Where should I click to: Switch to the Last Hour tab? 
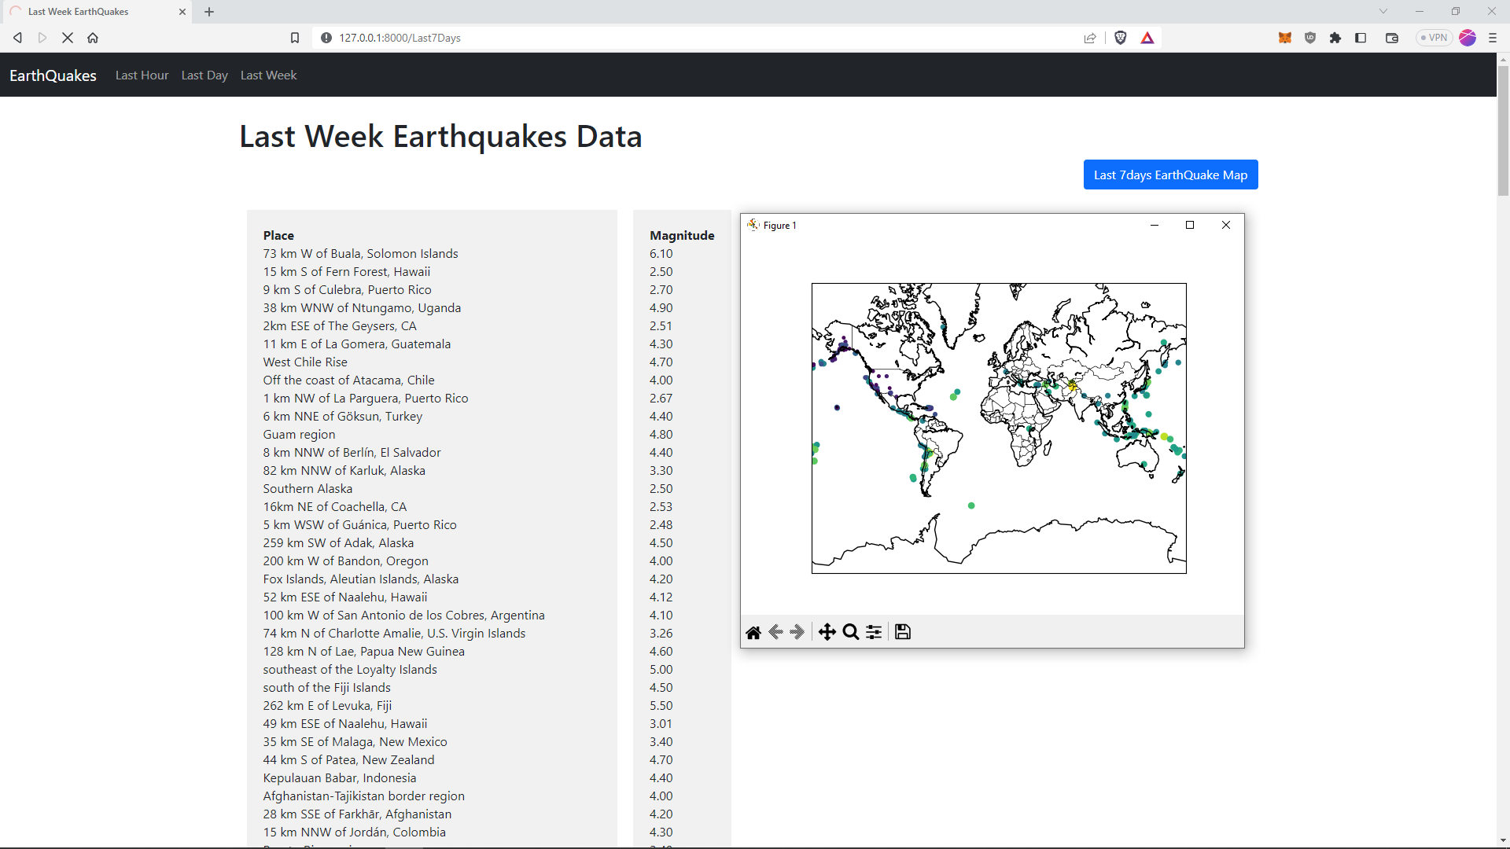142,75
